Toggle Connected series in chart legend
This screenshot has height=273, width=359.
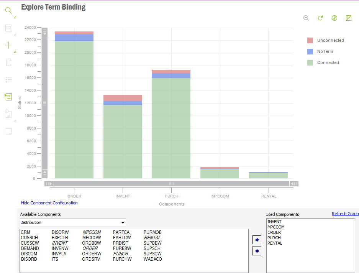coord(328,62)
